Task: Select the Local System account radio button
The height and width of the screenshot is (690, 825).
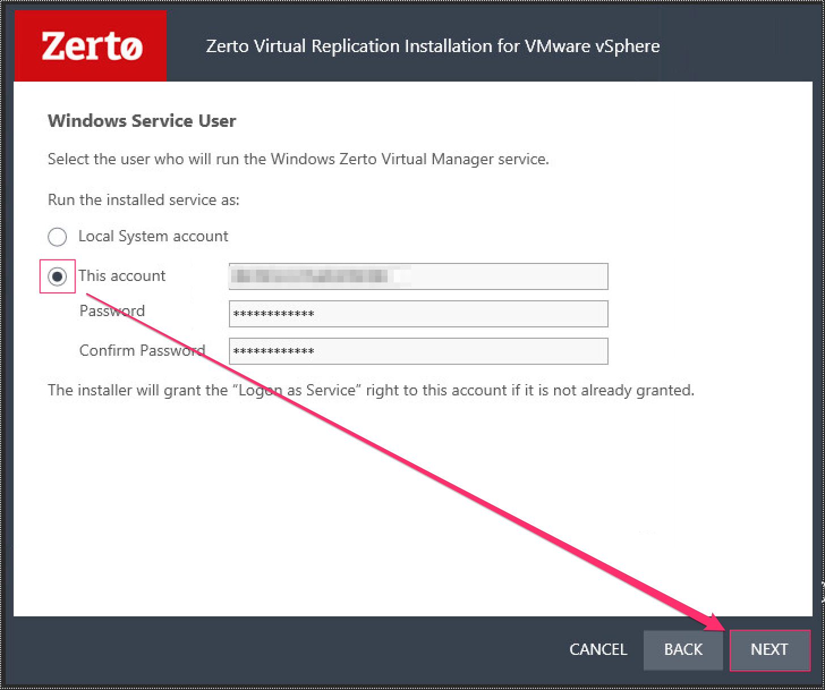Action: (x=57, y=236)
